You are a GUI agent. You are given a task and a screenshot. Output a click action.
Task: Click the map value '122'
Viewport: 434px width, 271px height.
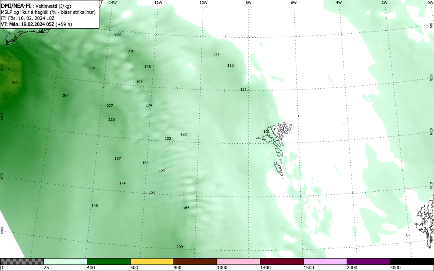click(184, 134)
